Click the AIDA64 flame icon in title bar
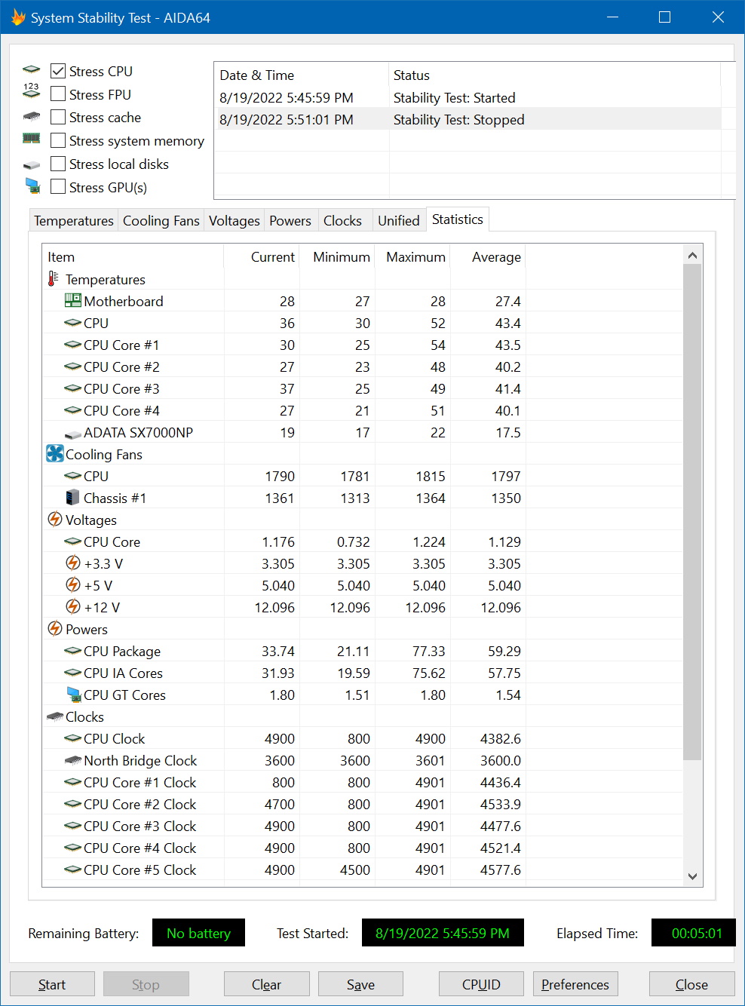Screen dimensions: 745x1006 (18, 17)
